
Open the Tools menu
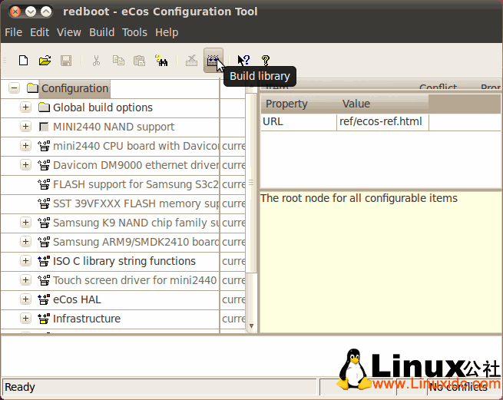pos(134,32)
